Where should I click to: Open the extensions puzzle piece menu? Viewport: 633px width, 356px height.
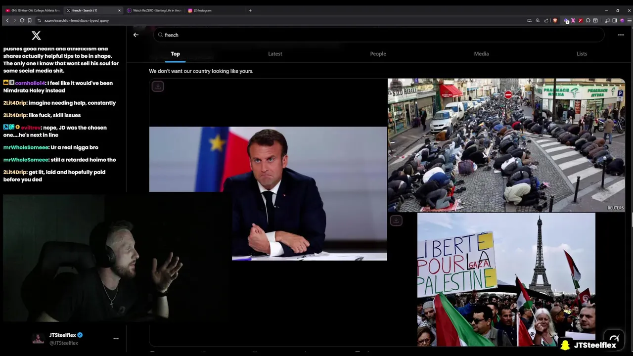[588, 20]
